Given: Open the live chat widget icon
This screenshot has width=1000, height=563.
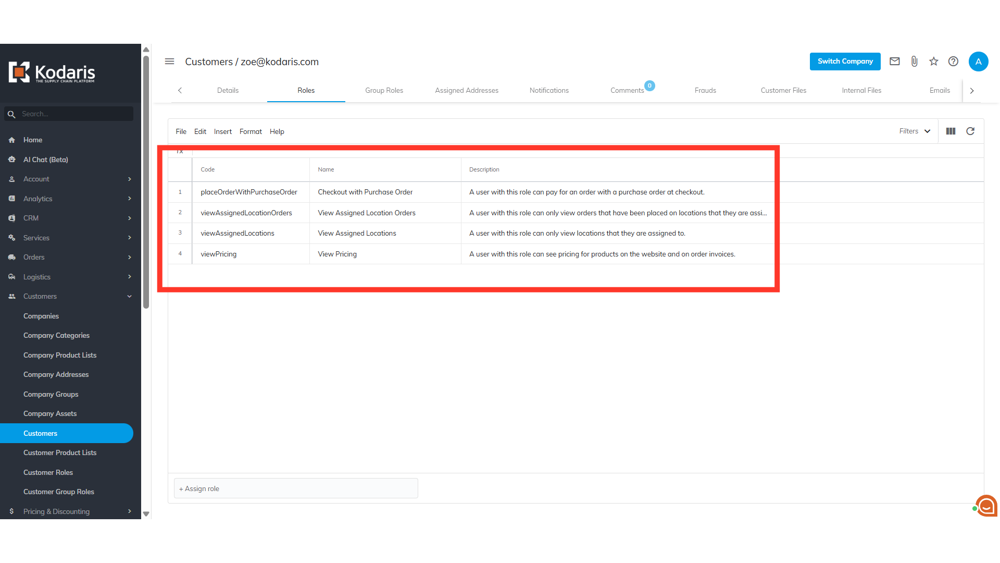Looking at the screenshot, I should coord(986,505).
